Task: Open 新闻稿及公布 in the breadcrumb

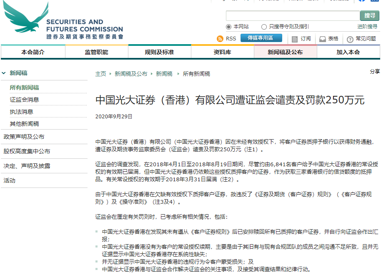Action: coord(131,74)
